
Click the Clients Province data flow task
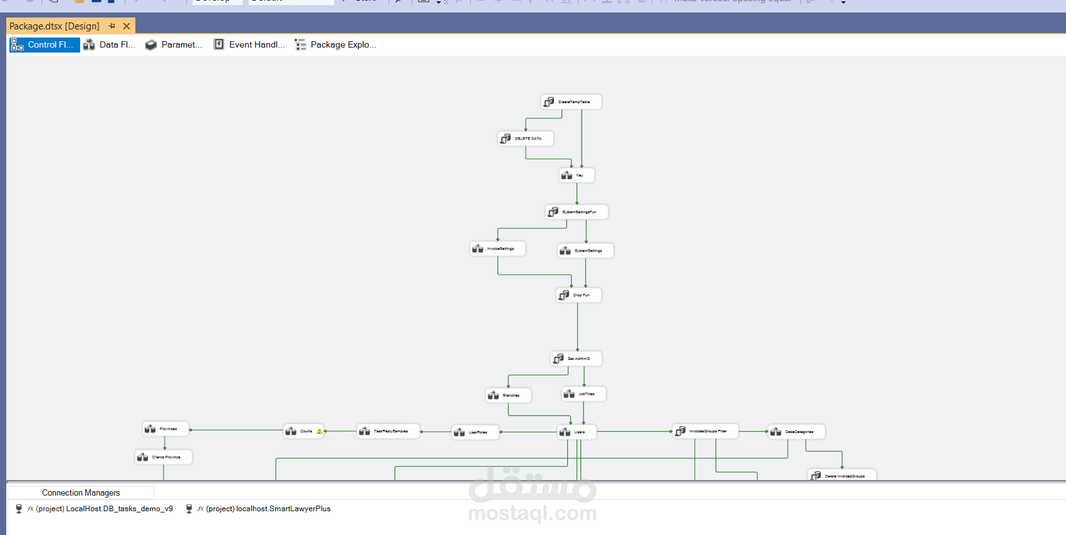(164, 457)
